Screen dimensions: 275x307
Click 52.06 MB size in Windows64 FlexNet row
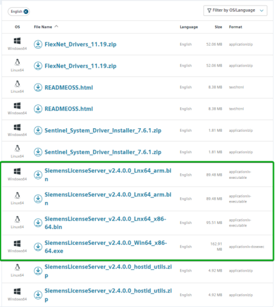pos(214,45)
